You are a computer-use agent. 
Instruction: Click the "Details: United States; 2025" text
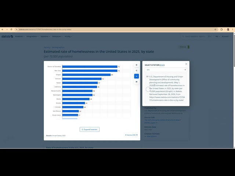pos(56,136)
